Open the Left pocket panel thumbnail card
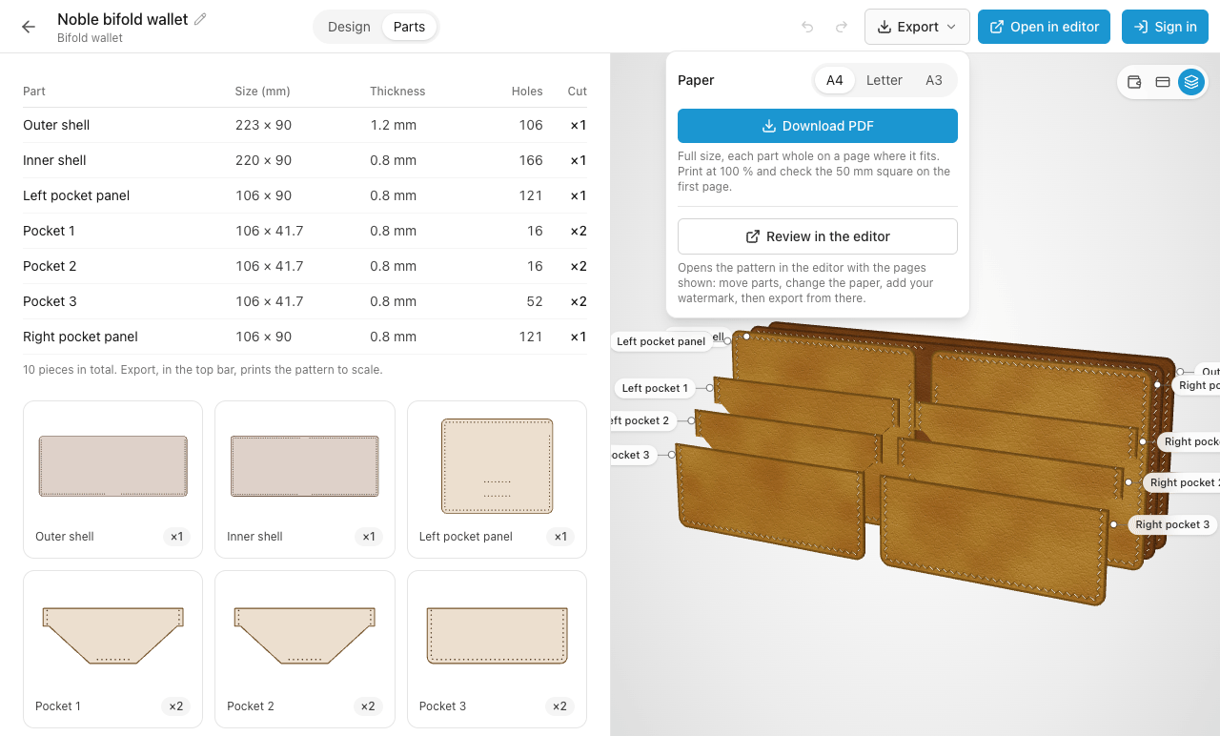The image size is (1220, 736). click(x=497, y=480)
